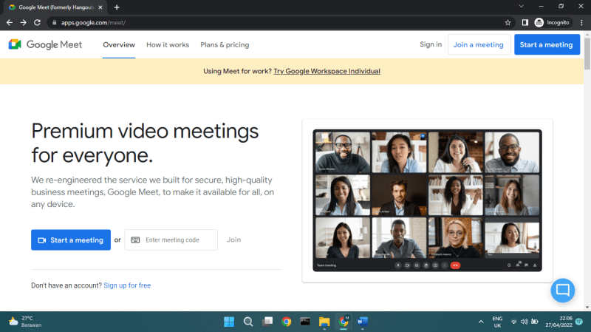Image resolution: width=591 pixels, height=332 pixels.
Task: Open Microsoft Word from the taskbar
Action: click(362, 322)
